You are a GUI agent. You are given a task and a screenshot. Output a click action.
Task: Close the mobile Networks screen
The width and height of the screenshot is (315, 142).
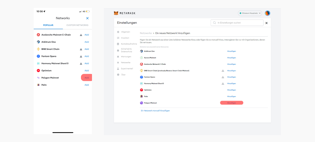point(87,18)
